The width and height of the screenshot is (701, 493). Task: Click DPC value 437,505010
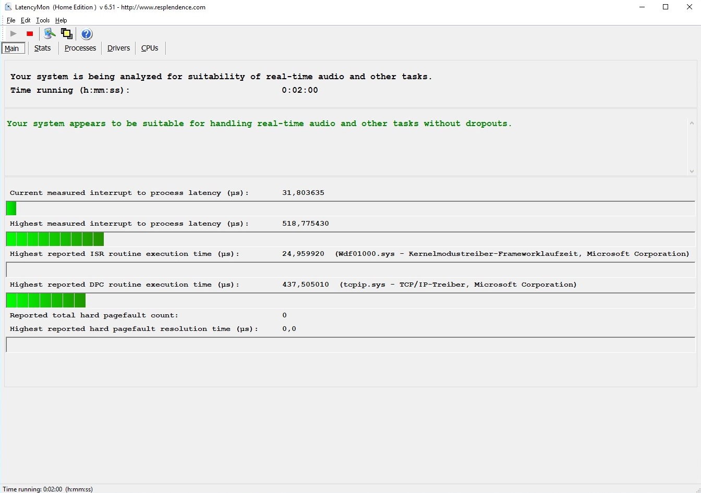click(x=306, y=285)
